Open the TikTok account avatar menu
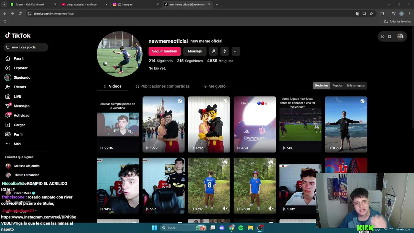Screen dimensions: 414x233 (400, 37)
